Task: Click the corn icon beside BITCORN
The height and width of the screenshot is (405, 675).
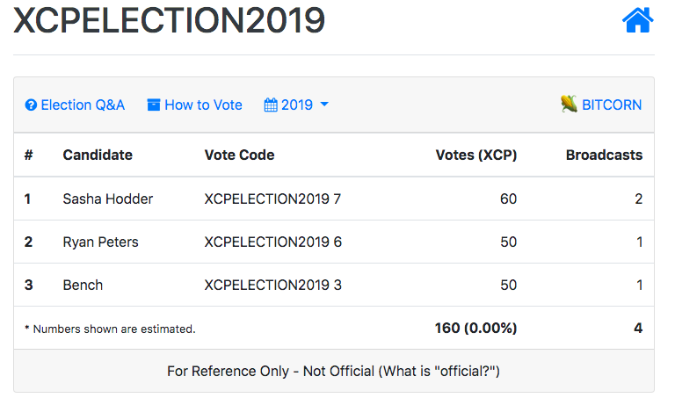Action: [x=569, y=104]
